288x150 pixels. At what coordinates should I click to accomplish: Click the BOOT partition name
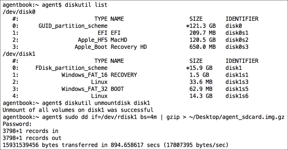117,89
